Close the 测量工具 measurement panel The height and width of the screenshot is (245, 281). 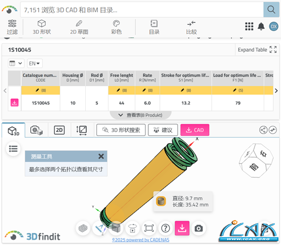tap(101, 156)
